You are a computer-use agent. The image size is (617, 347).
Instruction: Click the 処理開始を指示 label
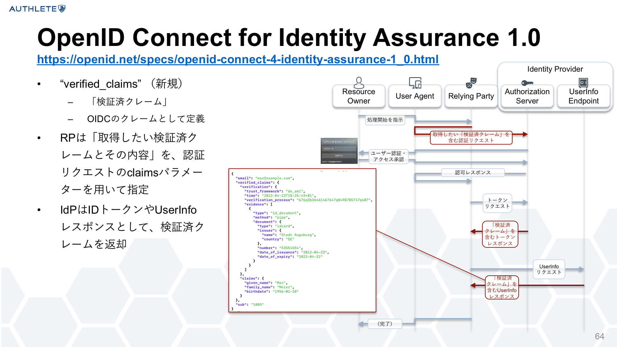(385, 120)
